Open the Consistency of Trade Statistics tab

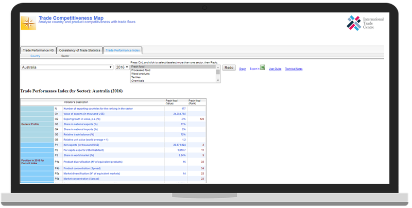click(80, 50)
